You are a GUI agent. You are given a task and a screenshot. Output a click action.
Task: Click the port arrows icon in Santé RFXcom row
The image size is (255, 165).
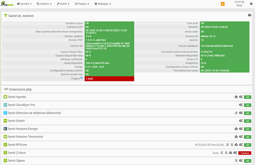click(x=228, y=145)
